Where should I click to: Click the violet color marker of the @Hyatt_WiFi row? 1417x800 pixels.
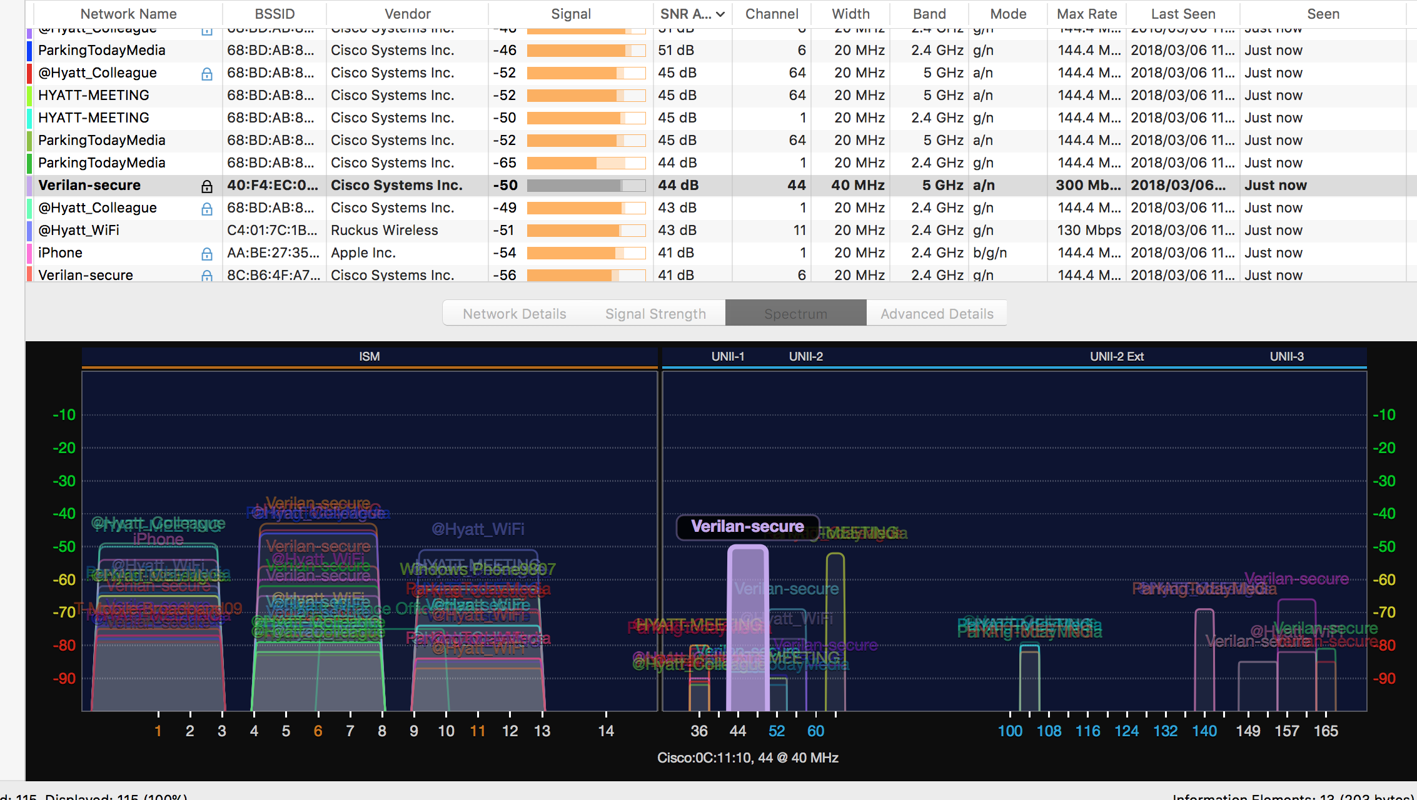pyautogui.click(x=29, y=231)
